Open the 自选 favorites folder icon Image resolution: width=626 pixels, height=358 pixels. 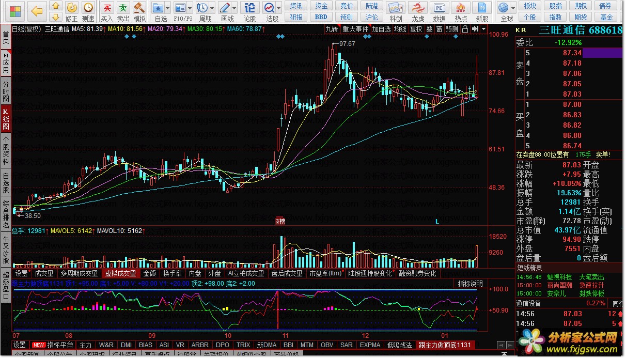pyautogui.click(x=158, y=8)
